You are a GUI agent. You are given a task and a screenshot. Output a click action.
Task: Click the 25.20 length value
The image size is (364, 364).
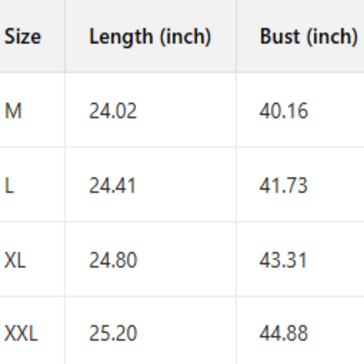[x=113, y=334]
